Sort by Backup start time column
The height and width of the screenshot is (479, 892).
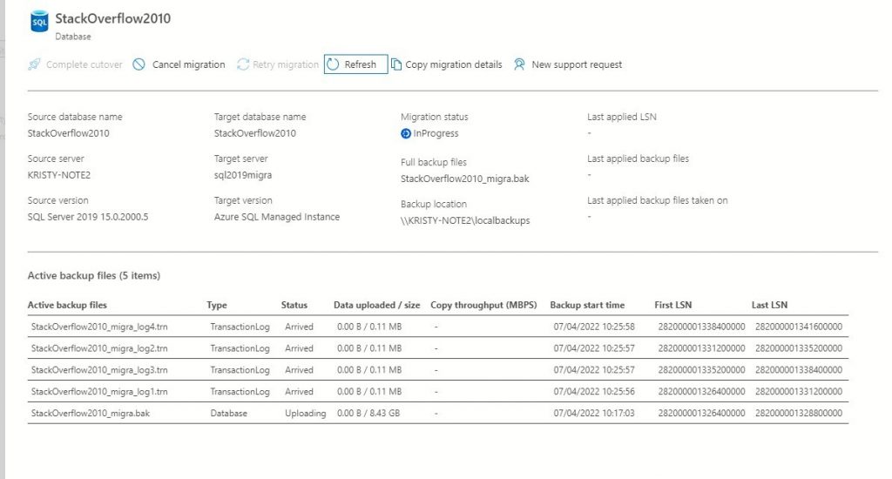tap(587, 305)
